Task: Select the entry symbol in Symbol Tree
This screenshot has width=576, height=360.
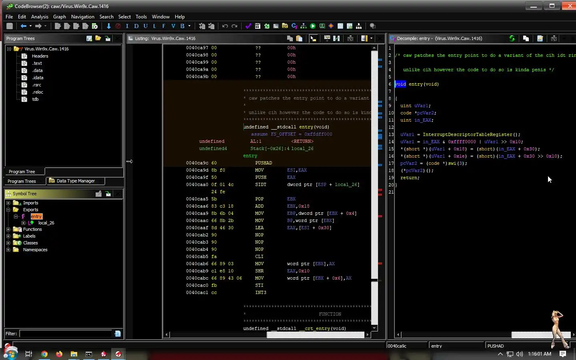Action: [36, 216]
